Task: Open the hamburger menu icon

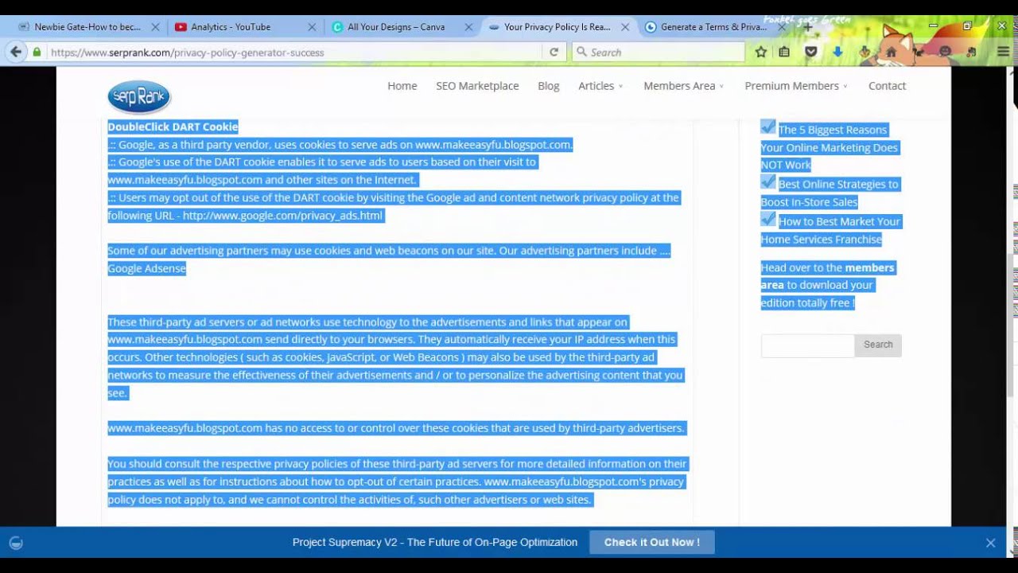Action: click(1003, 53)
